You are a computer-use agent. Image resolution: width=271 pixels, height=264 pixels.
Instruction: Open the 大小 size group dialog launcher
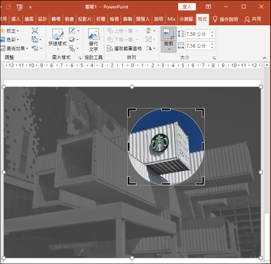click(x=214, y=58)
